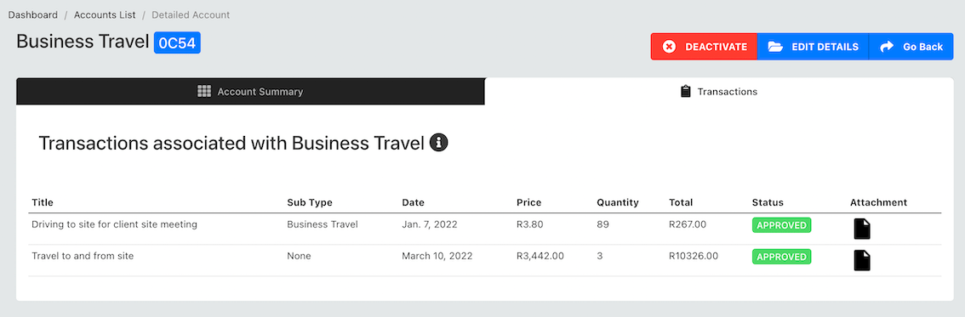Open Accounts List breadcrumb link
Screen dimensions: 965x317
pos(105,14)
